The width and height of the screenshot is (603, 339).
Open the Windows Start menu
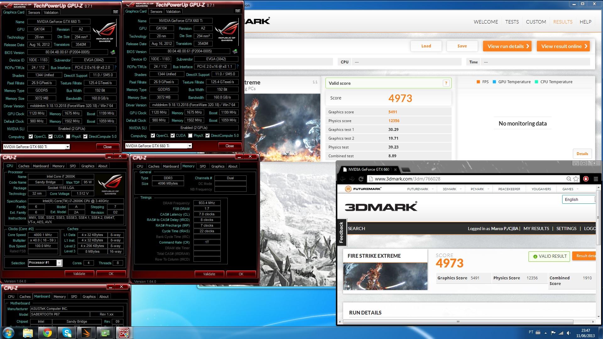pyautogui.click(x=8, y=332)
